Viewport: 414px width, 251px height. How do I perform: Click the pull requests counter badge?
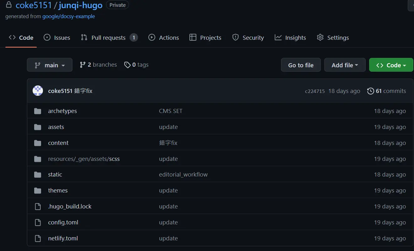[x=134, y=38]
